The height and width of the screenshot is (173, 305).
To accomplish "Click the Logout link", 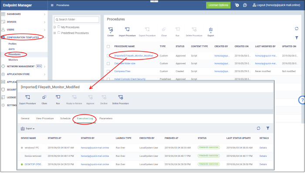I will pyautogui.click(x=276, y=5).
